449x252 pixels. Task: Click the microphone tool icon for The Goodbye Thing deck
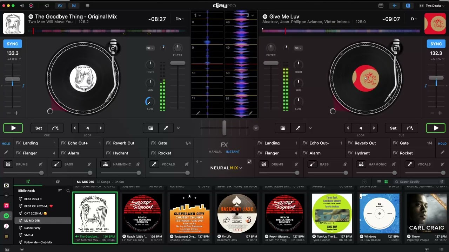(x=166, y=128)
